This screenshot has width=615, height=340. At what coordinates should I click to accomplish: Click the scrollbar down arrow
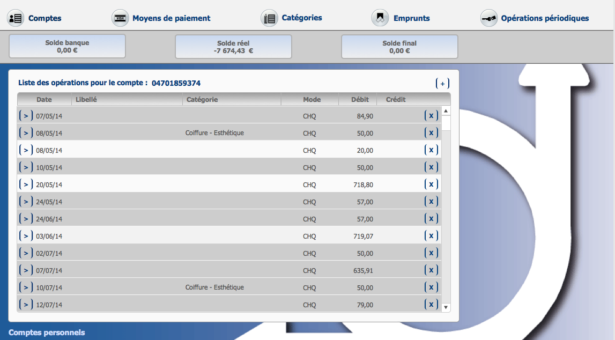pos(446,307)
